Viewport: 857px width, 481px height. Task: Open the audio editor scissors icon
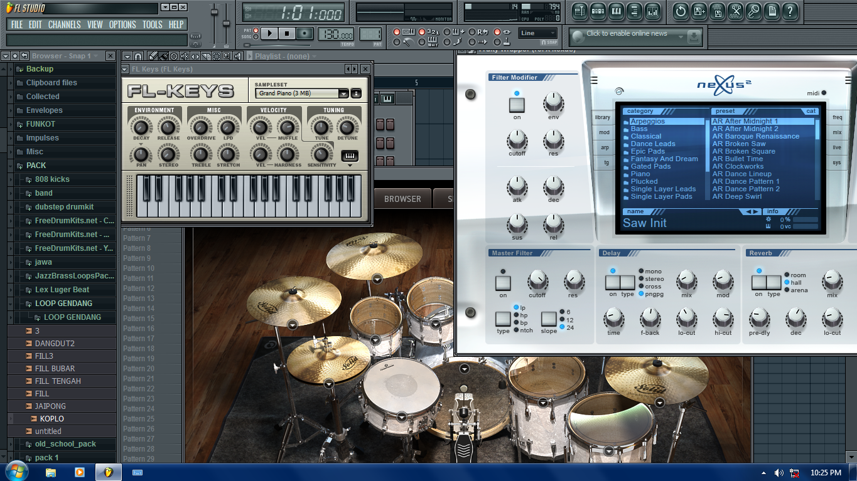pos(736,11)
